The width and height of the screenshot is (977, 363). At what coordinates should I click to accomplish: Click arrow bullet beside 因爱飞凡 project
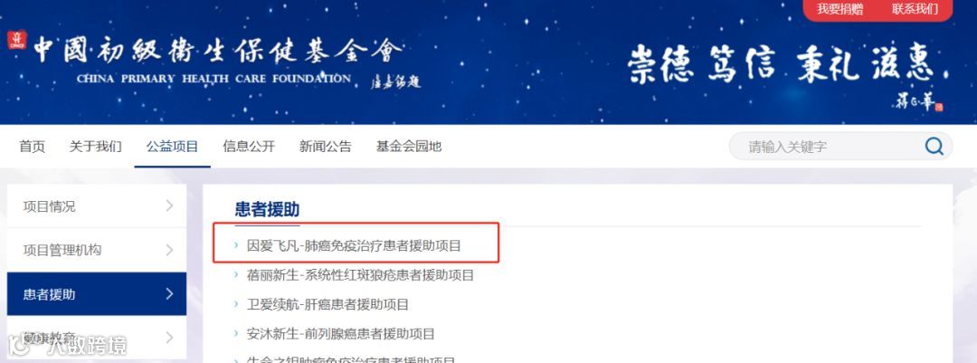click(236, 245)
